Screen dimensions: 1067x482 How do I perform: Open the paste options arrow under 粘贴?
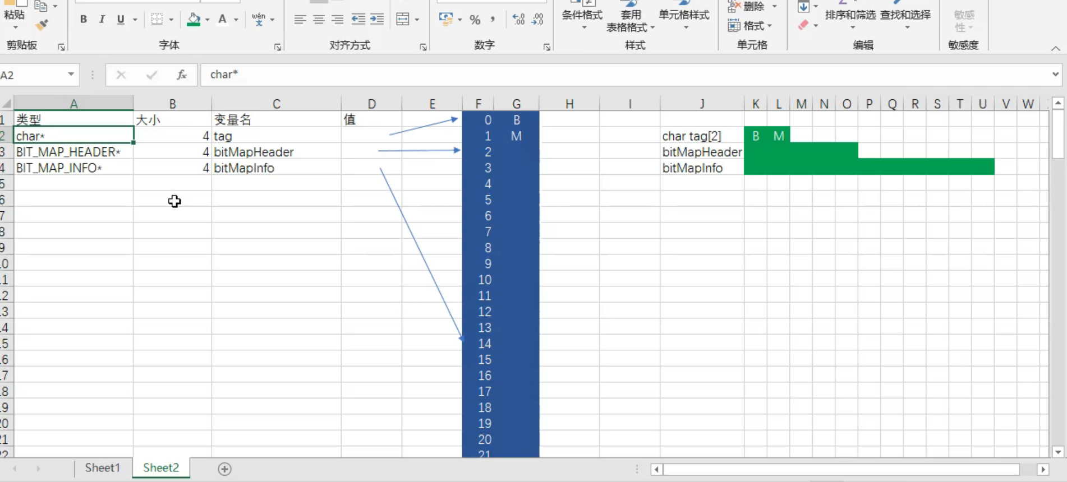click(x=15, y=27)
